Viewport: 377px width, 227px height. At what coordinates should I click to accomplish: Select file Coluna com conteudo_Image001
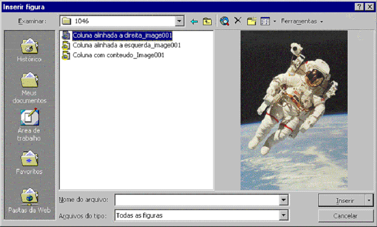(118, 55)
